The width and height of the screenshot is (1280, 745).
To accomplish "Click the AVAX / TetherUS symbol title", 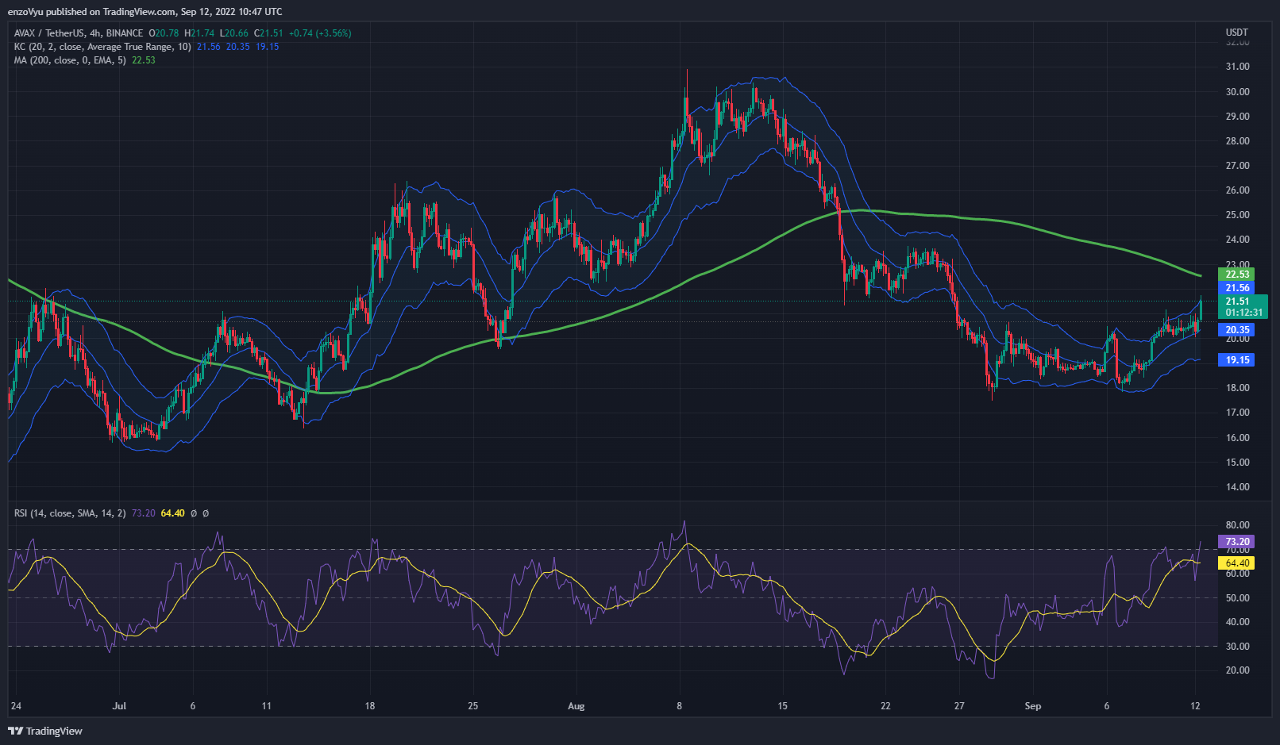I will click(x=79, y=33).
